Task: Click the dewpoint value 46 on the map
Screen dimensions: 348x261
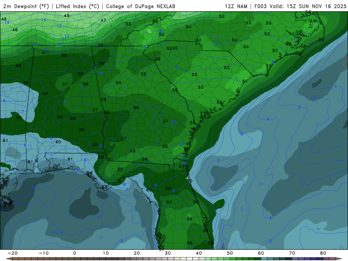Action: point(4,19)
